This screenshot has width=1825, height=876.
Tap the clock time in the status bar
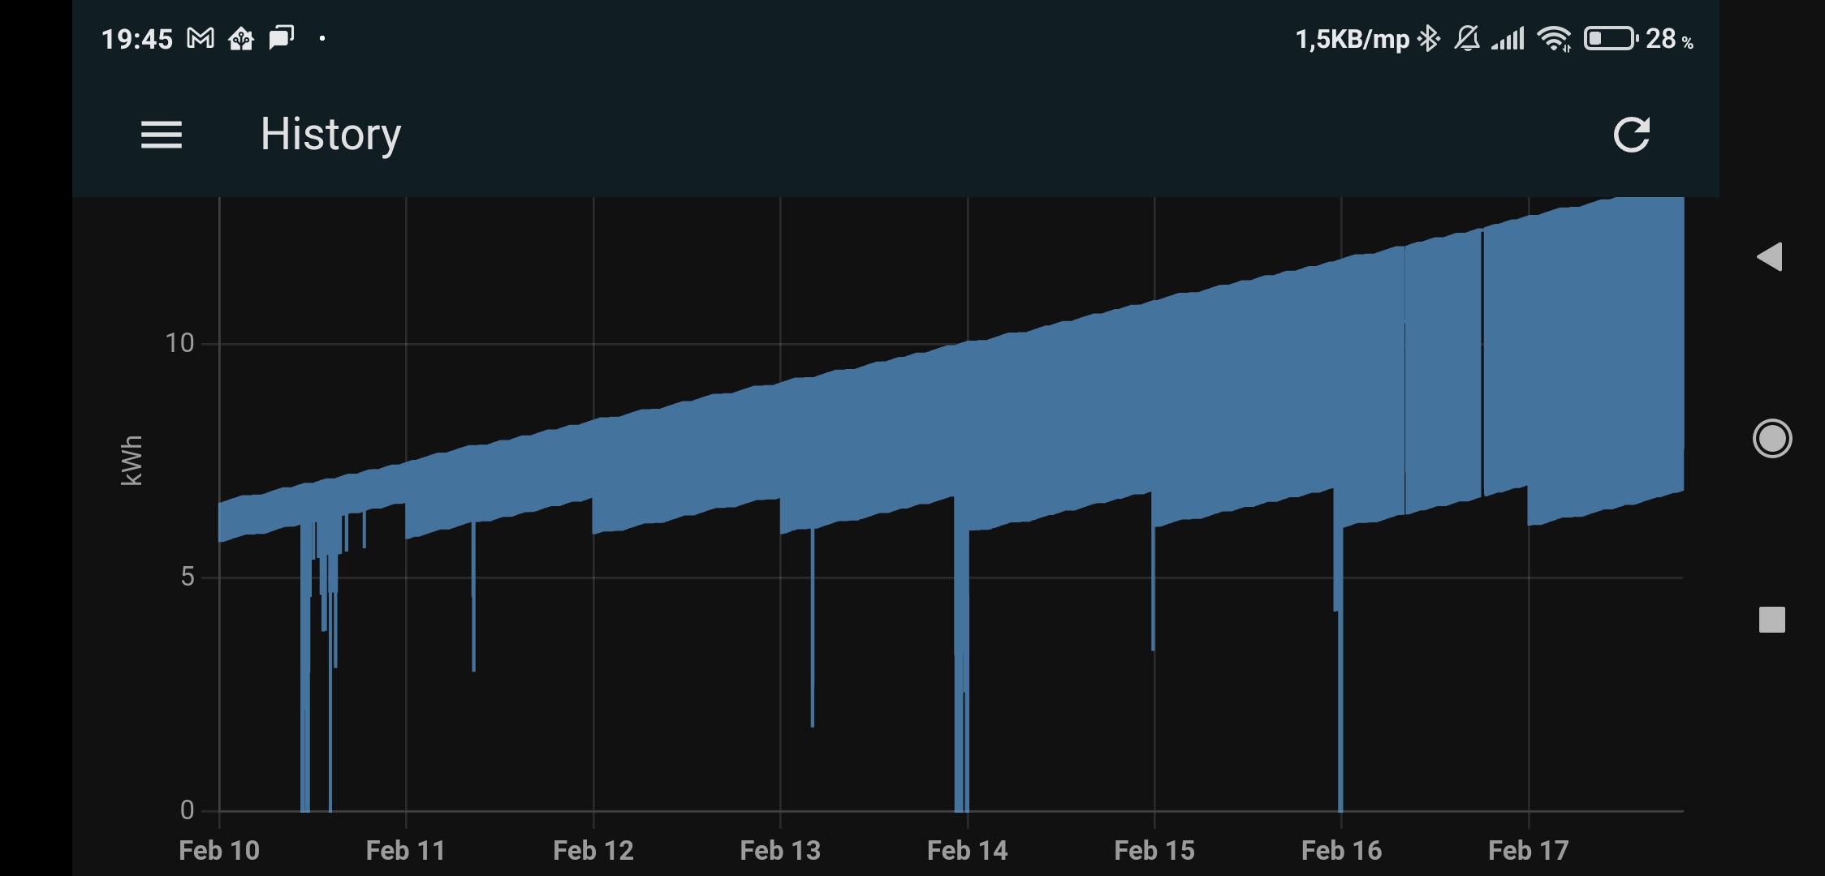[136, 38]
